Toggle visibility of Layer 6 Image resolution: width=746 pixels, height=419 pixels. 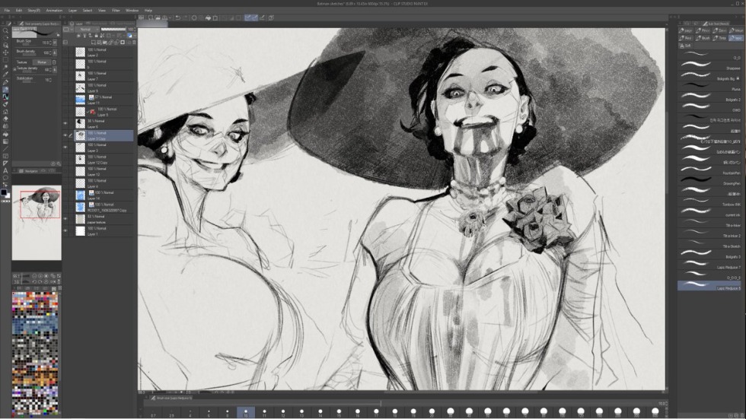(x=65, y=122)
